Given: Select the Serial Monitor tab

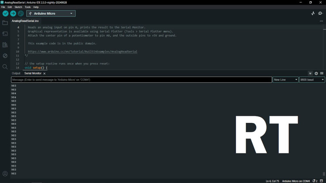Looking at the screenshot, I should (x=33, y=73).
